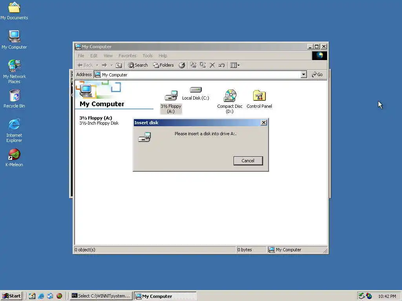
Task: Select My Network Places desktop icon
Action: click(x=15, y=72)
